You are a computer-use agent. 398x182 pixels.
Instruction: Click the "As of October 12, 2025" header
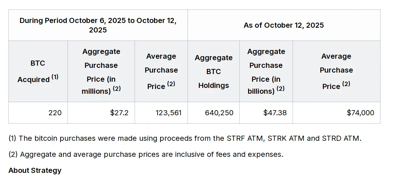pos(283,25)
